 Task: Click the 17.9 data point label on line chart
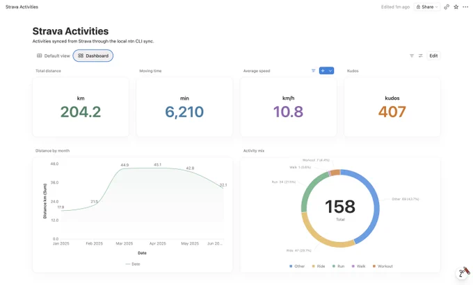(61, 207)
